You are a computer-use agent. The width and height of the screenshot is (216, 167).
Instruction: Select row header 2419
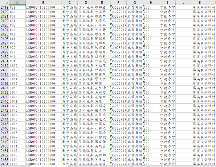click(x=4, y=7)
